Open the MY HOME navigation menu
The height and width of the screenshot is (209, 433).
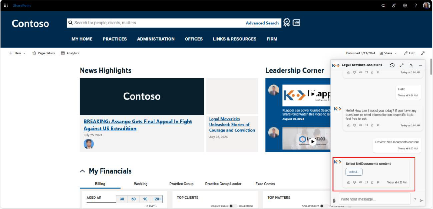[x=82, y=39]
